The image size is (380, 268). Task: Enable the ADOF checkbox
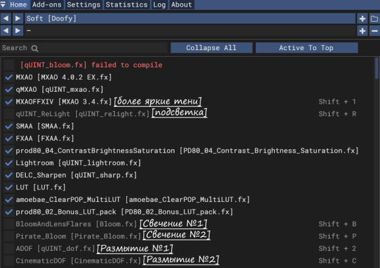coord(9,248)
